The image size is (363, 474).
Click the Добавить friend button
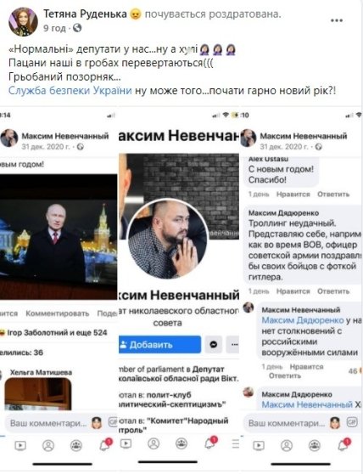point(159,344)
